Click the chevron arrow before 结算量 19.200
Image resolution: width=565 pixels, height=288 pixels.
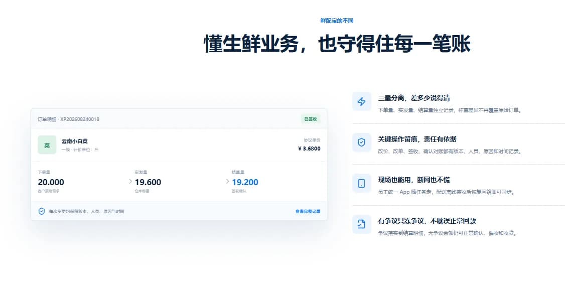click(x=227, y=181)
